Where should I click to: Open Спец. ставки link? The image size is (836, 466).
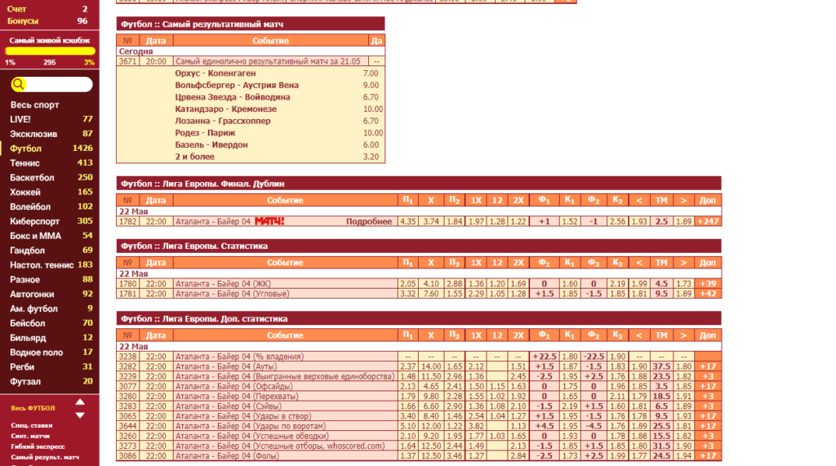(32, 425)
